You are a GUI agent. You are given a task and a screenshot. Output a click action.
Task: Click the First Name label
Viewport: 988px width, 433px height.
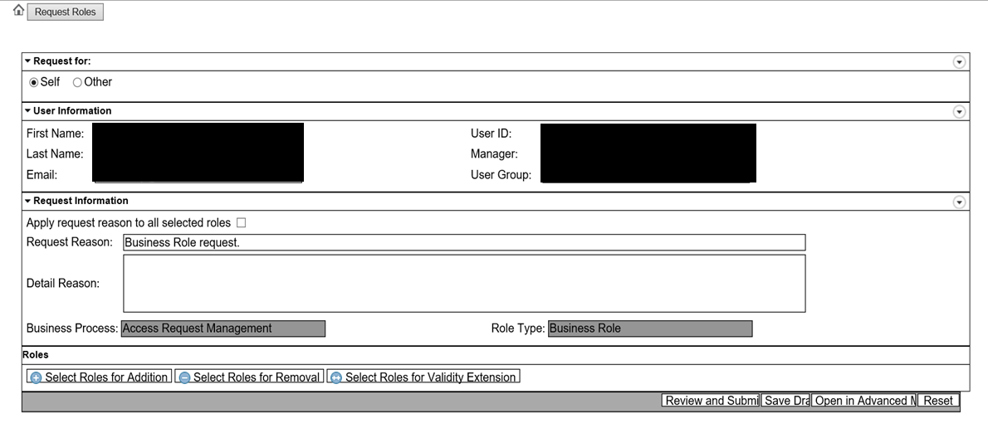pos(55,134)
